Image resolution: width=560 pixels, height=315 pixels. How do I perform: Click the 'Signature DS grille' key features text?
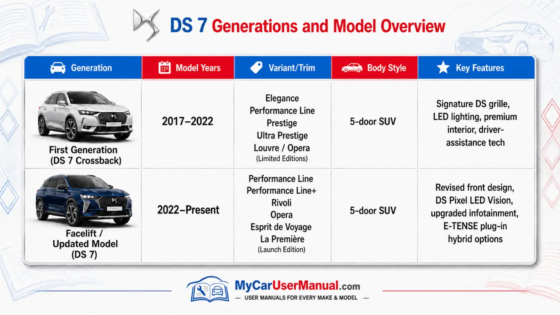pos(473,104)
